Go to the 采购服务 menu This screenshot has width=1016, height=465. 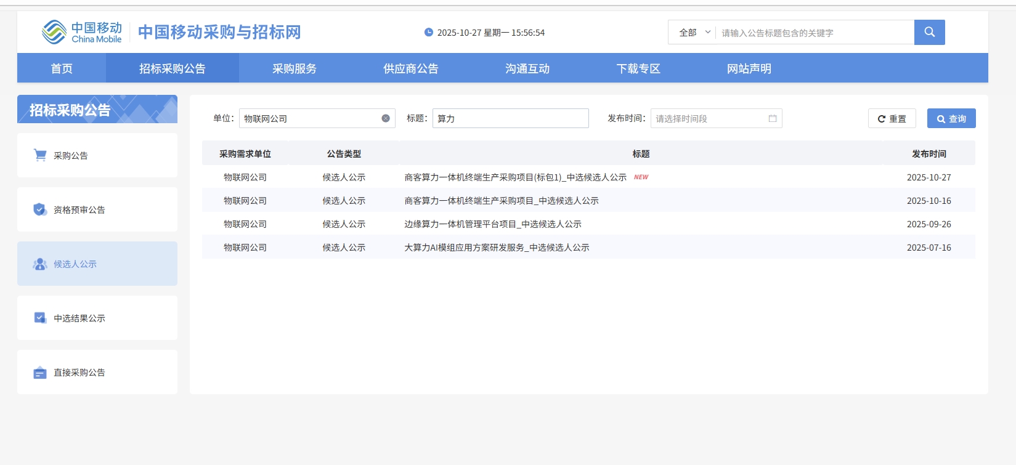click(295, 68)
